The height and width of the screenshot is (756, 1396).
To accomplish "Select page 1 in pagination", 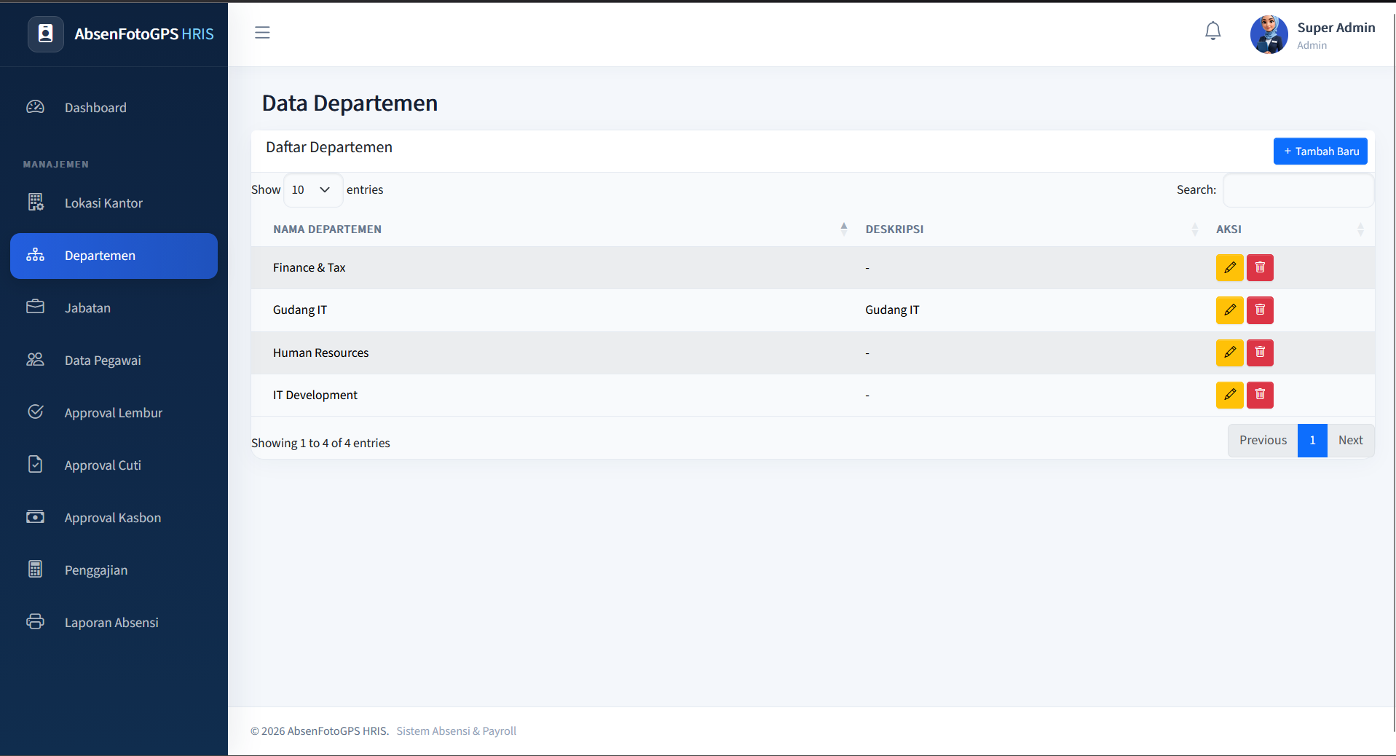I will 1312,441.
